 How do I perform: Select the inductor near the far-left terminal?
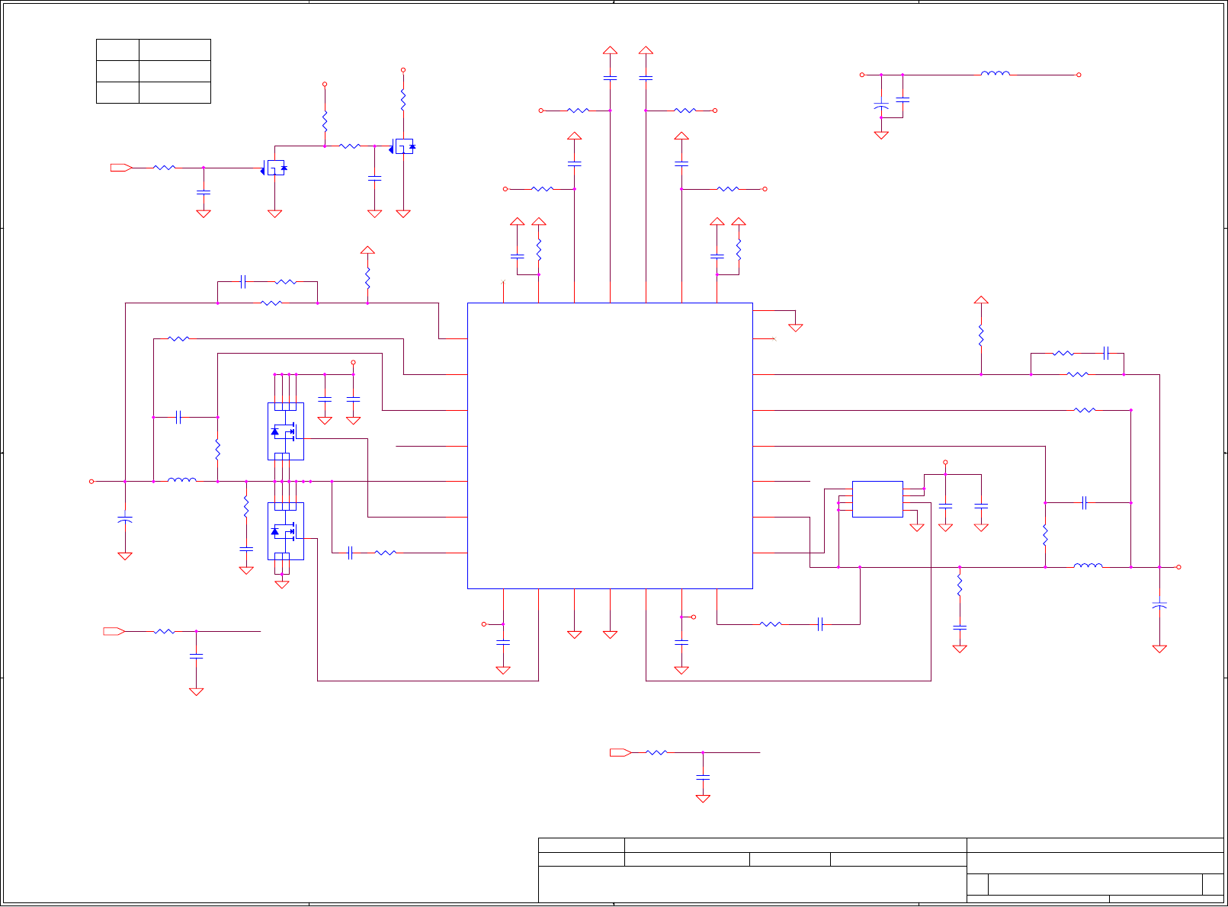pyautogui.click(x=182, y=479)
